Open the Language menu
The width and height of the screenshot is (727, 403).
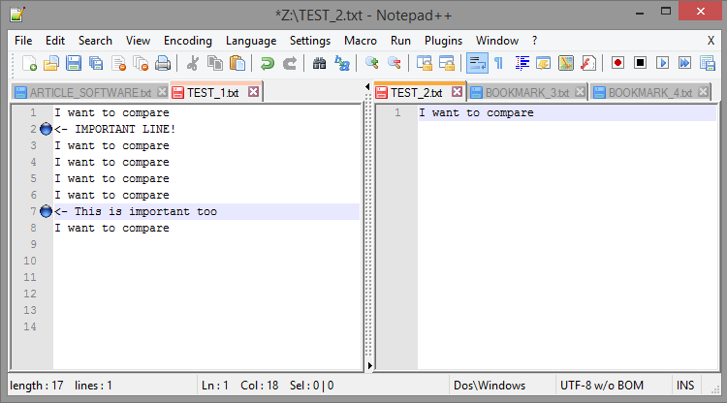point(251,41)
